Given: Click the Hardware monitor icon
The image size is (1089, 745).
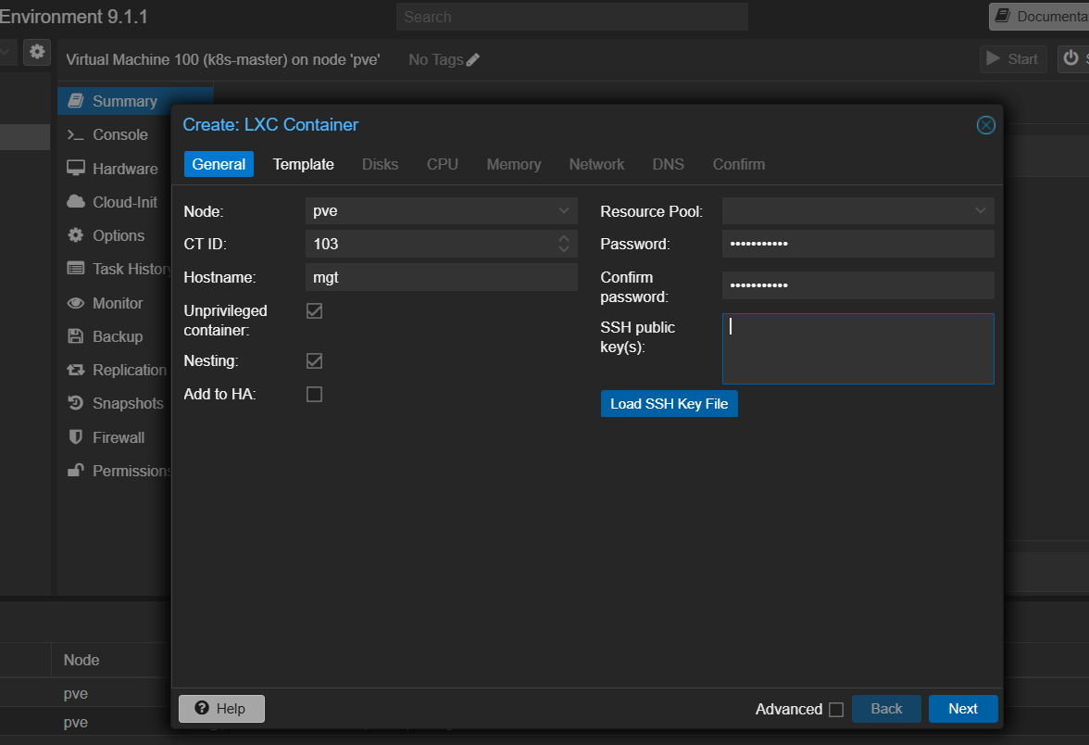Looking at the screenshot, I should click(76, 169).
